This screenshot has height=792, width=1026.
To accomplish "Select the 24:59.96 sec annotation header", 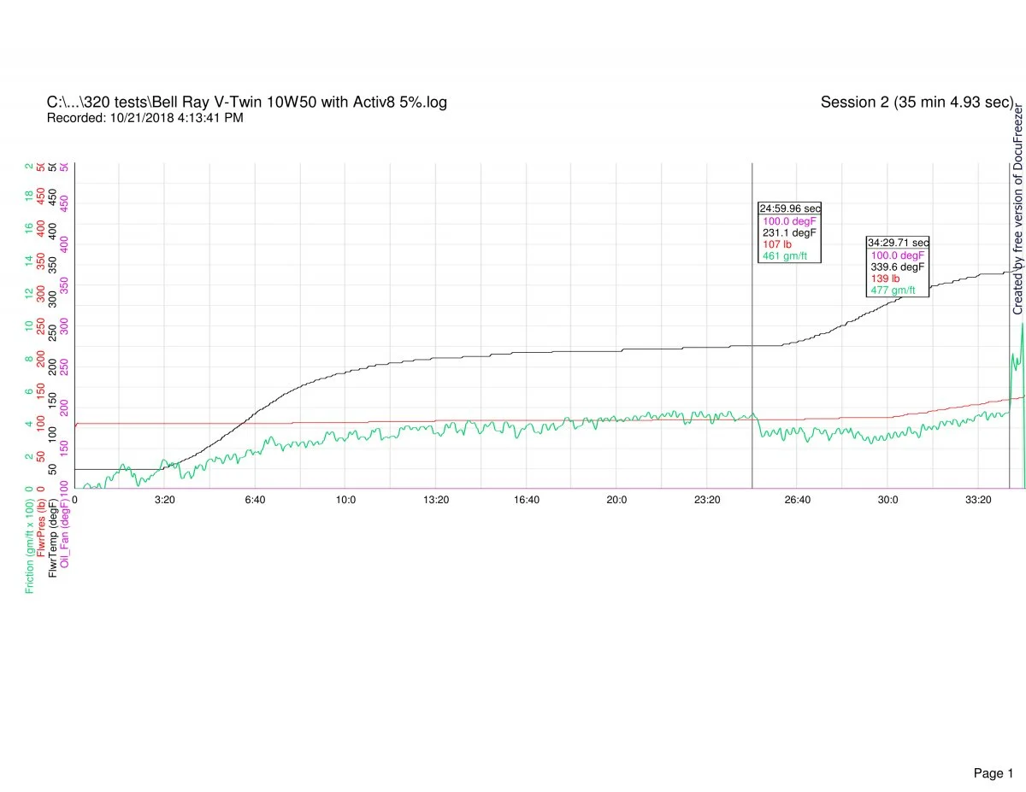I will pyautogui.click(x=789, y=208).
